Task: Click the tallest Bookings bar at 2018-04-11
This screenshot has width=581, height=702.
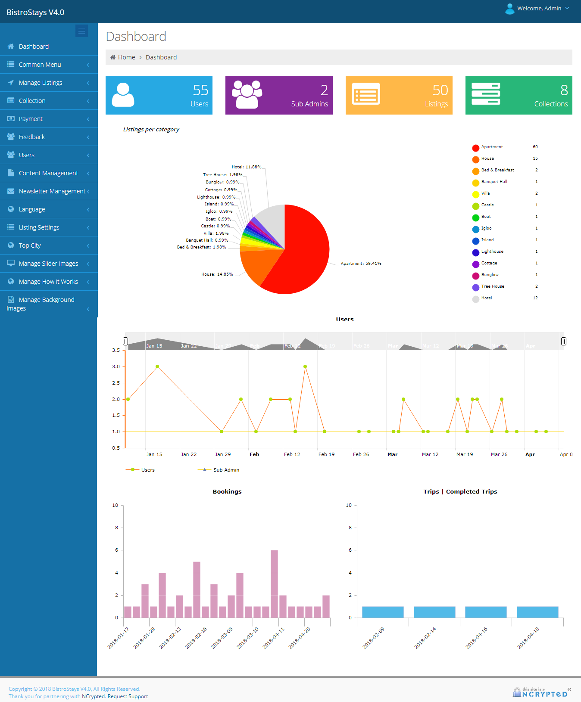Action: [x=274, y=584]
